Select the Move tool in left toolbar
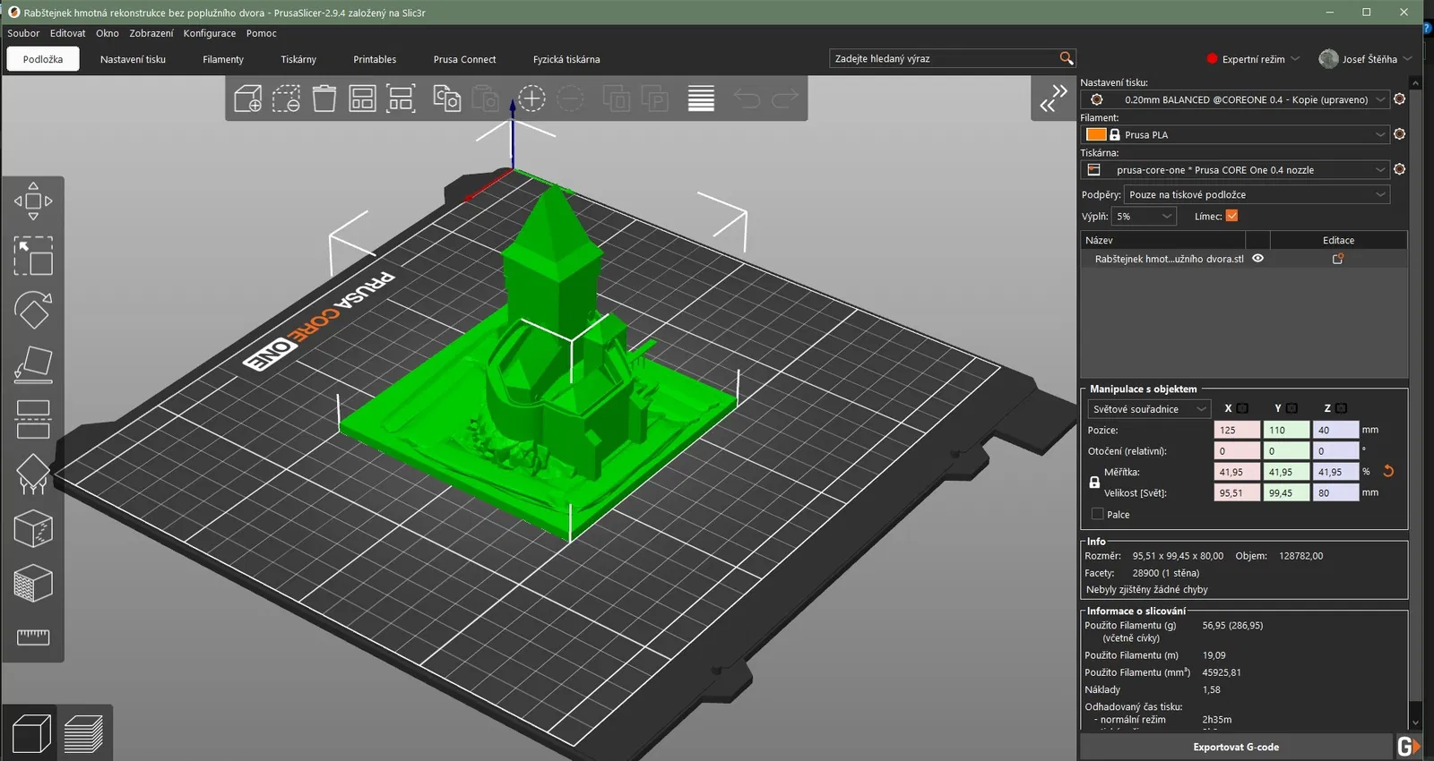 [x=33, y=201]
